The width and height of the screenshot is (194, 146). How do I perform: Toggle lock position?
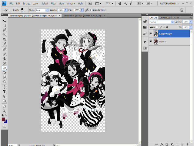(164, 27)
